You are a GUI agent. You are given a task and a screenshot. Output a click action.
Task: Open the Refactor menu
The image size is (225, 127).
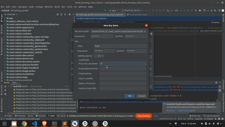pyautogui.click(x=49, y=7)
